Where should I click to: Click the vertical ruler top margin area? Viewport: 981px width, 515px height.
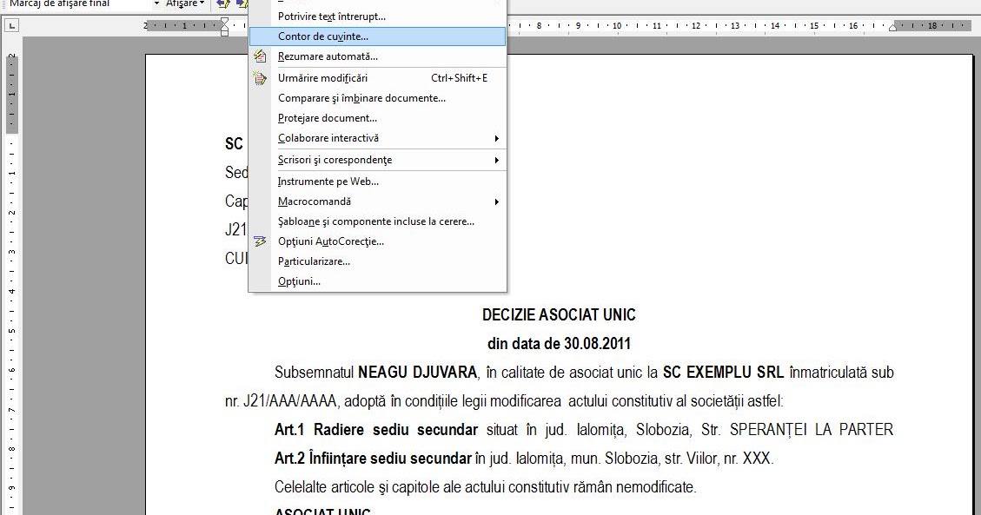point(12,94)
